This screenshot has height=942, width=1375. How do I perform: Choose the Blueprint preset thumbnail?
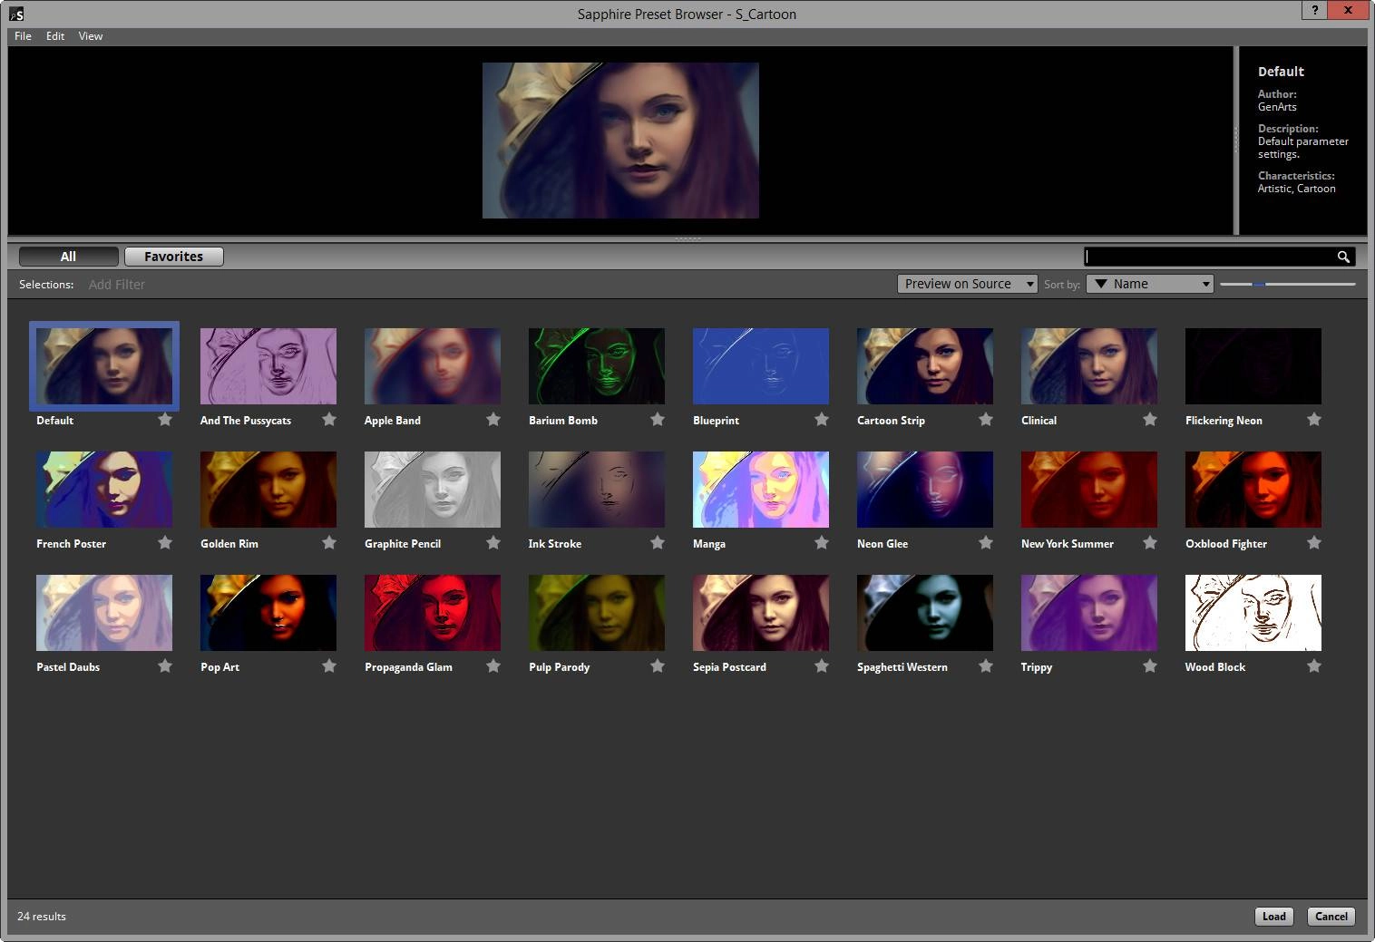click(761, 366)
